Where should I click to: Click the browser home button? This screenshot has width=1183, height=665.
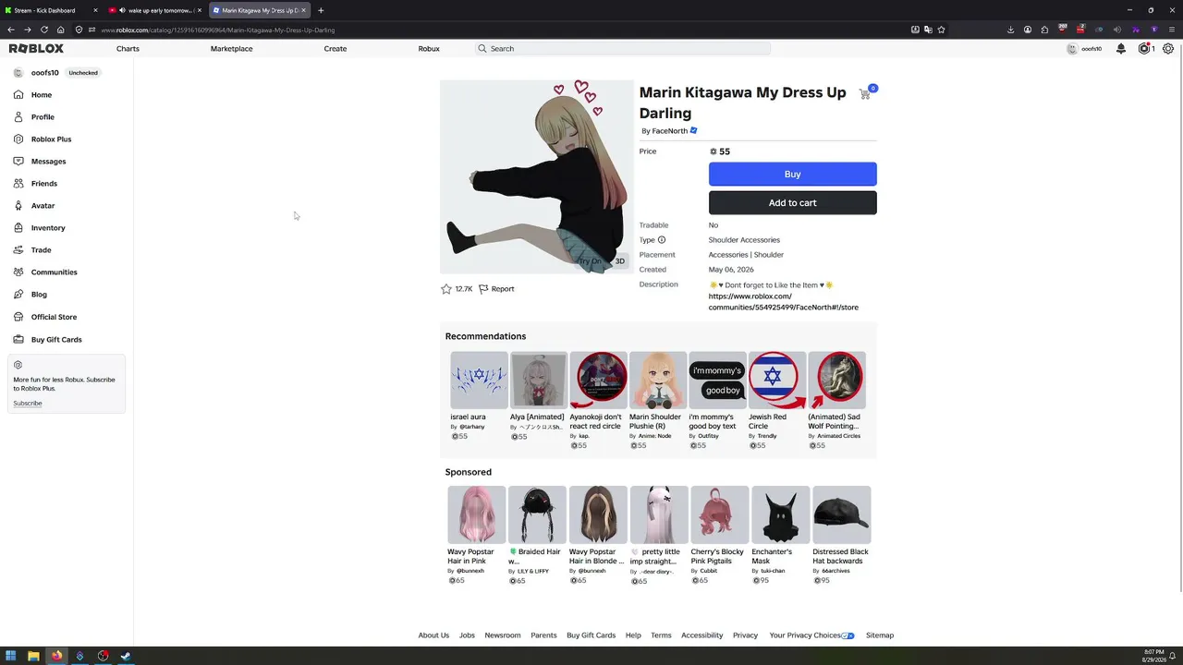pos(60,30)
